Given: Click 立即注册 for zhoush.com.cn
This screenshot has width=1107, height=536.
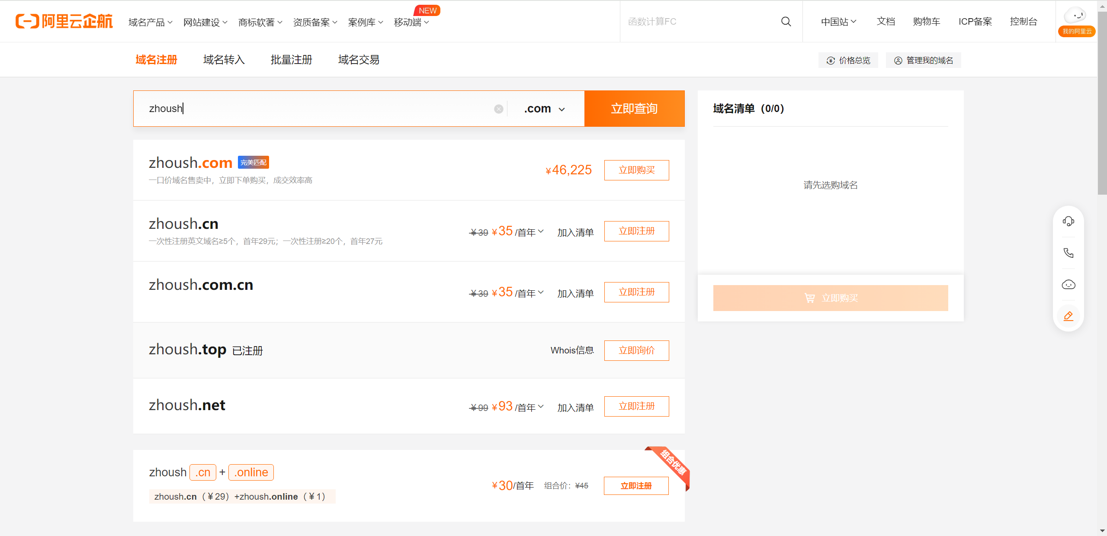Looking at the screenshot, I should click(636, 292).
